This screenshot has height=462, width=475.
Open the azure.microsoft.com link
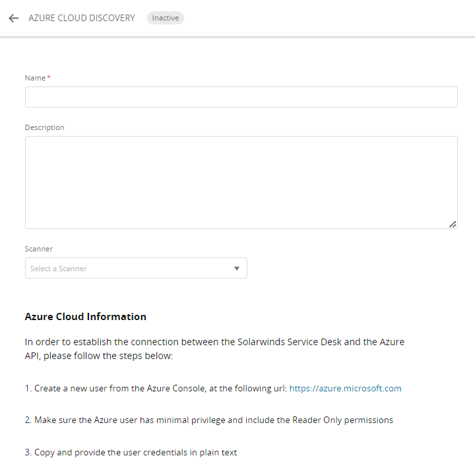pyautogui.click(x=345, y=388)
